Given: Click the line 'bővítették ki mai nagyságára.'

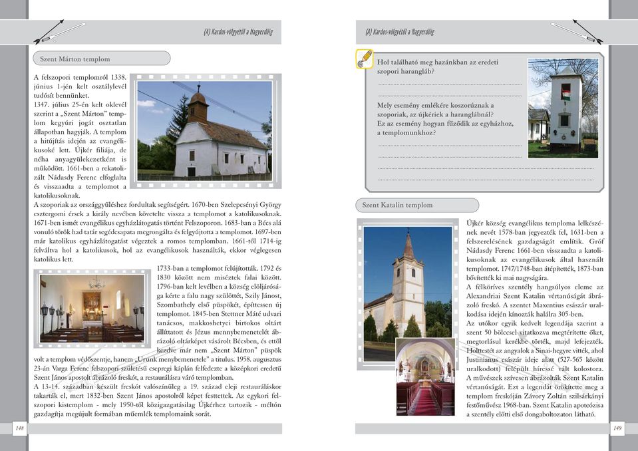Looking at the screenshot, I should (508, 278).
